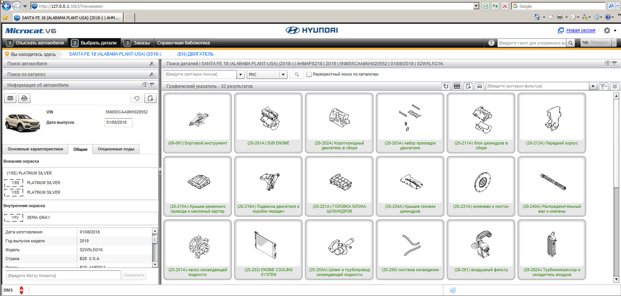Switch to Основные характеристики tab
Image resolution: width=621 pixels, height=296 pixels.
35,149
